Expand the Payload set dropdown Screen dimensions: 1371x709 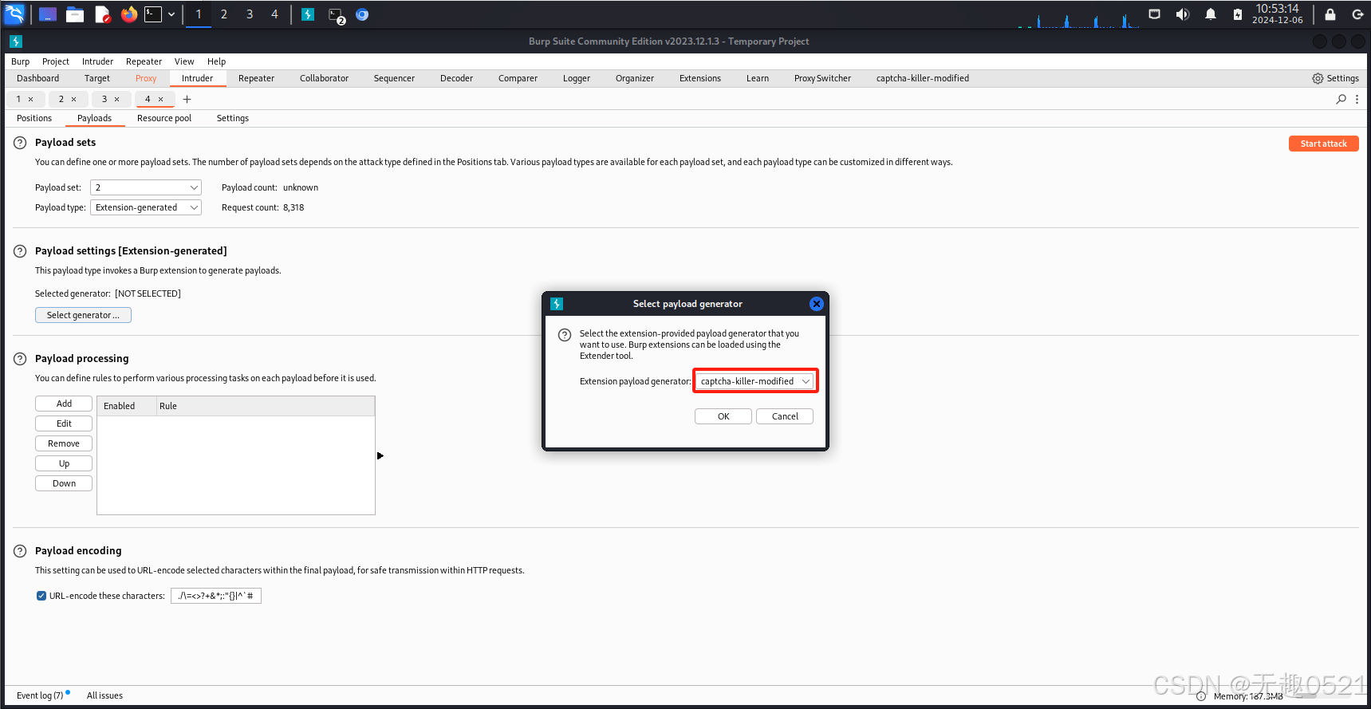[146, 187]
